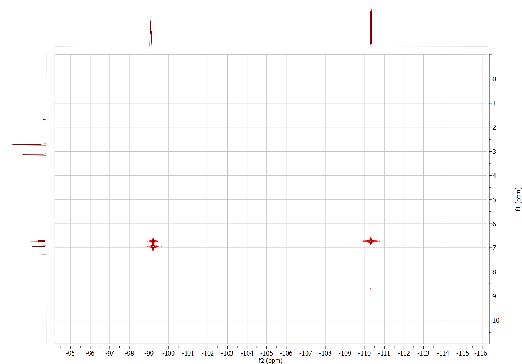The image size is (522, 364).
Task: Click the f1 (ppm) axis title
Action: 518,199
